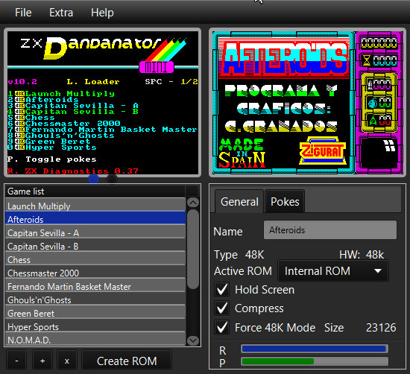Select Afteroids in the game list
Screen dimensions: 410x374
tap(95, 218)
